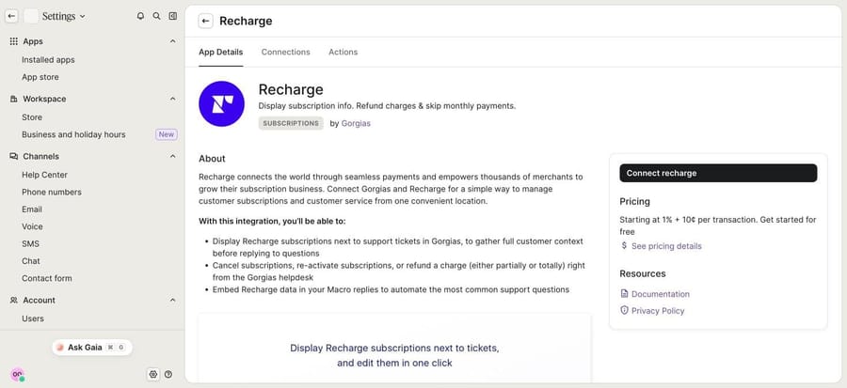The width and height of the screenshot is (847, 388).
Task: Click the Documentation file icon
Action: (625, 294)
